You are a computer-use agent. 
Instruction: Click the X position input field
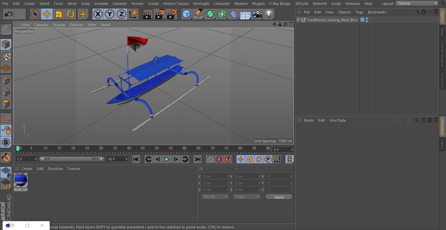tap(215, 176)
